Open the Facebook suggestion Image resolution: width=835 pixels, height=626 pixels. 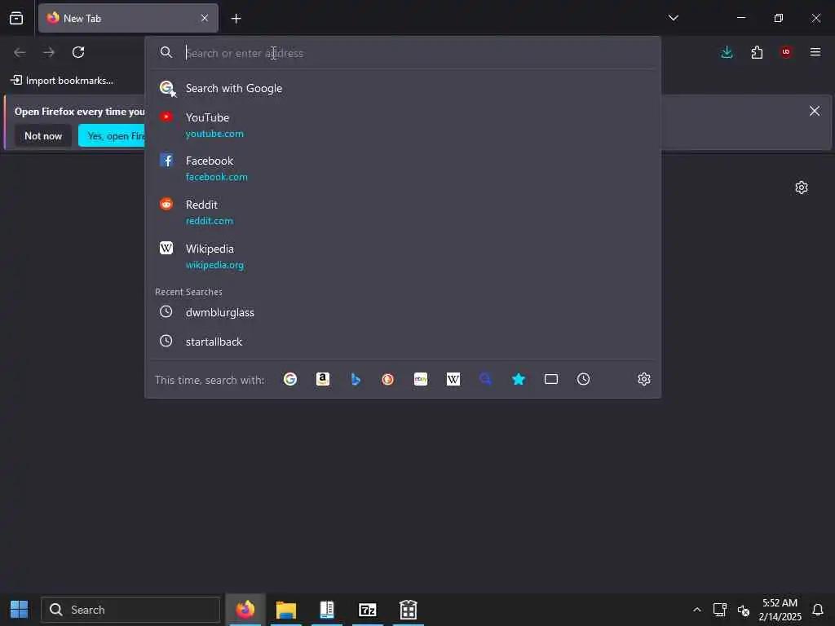tap(403, 168)
